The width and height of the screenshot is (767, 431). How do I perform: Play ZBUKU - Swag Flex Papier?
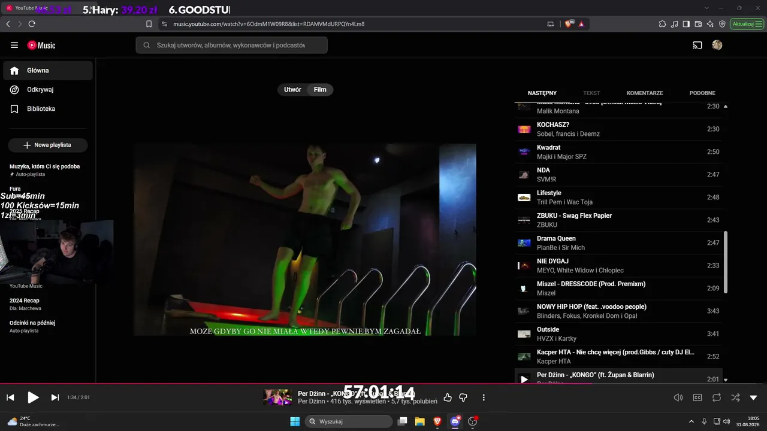pos(619,220)
